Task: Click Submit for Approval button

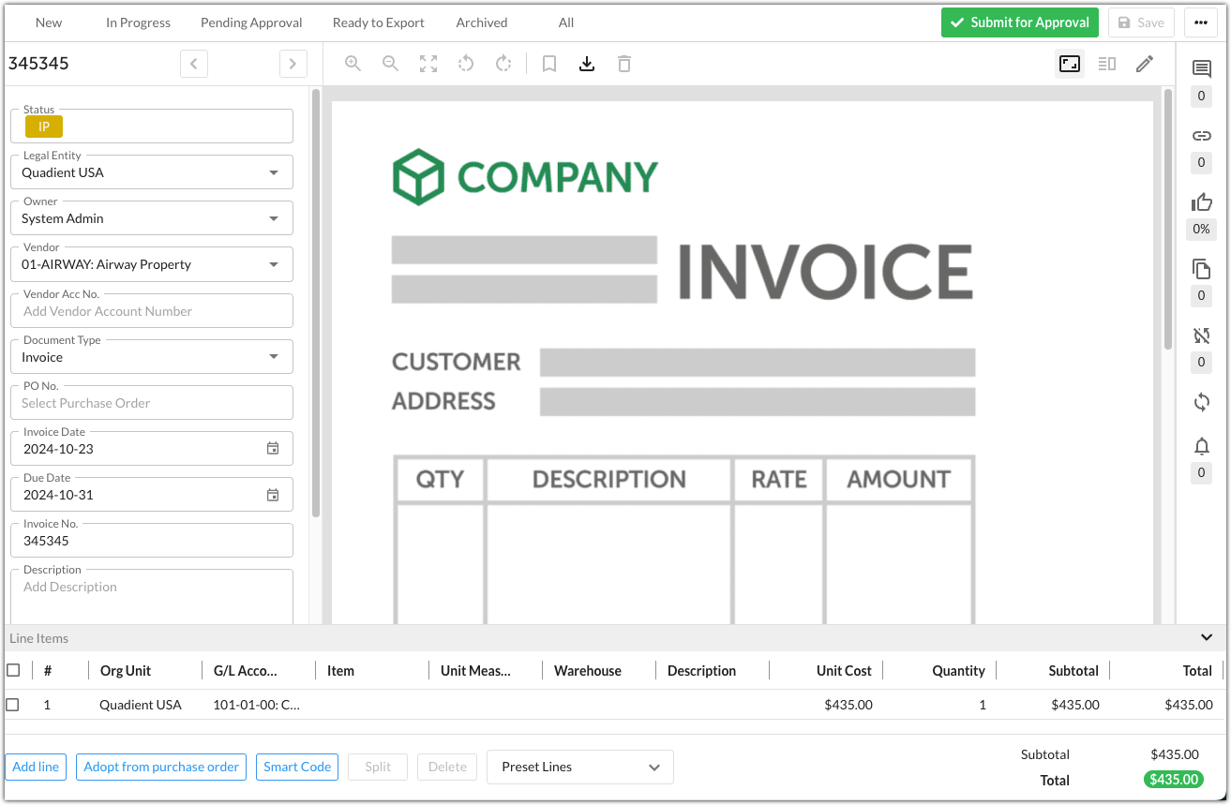Action: (x=1020, y=22)
